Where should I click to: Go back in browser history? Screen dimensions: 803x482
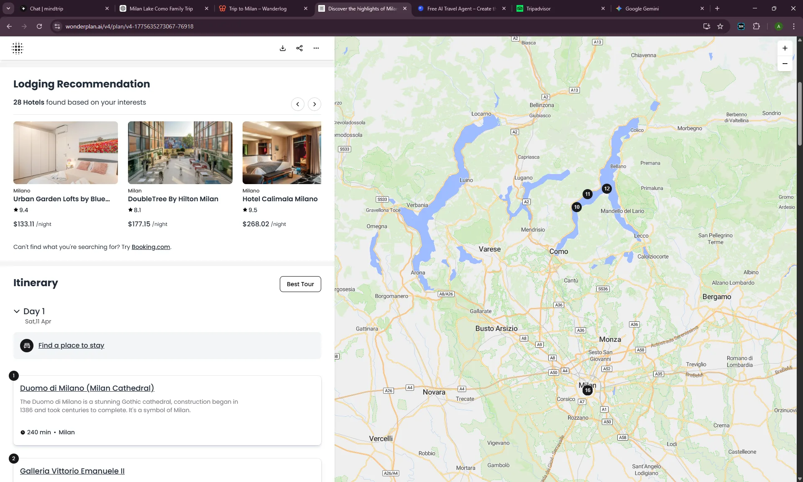pos(9,26)
